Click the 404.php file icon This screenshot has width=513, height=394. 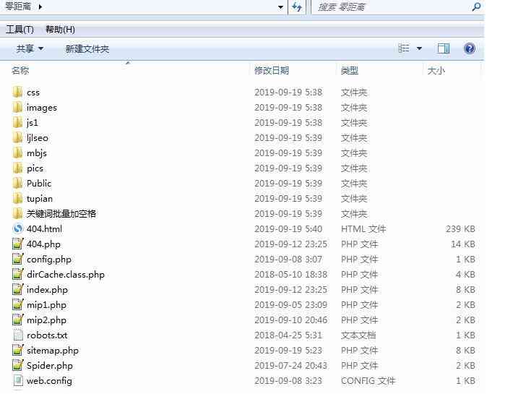18,244
